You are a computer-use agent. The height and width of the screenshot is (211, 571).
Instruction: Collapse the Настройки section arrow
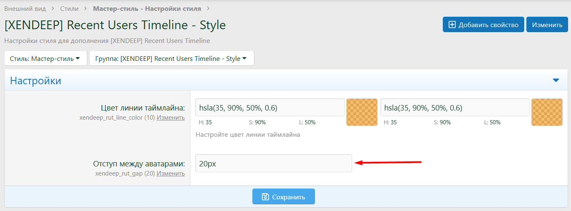pyautogui.click(x=556, y=80)
